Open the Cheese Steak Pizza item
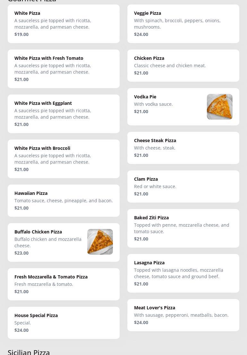 point(183,148)
